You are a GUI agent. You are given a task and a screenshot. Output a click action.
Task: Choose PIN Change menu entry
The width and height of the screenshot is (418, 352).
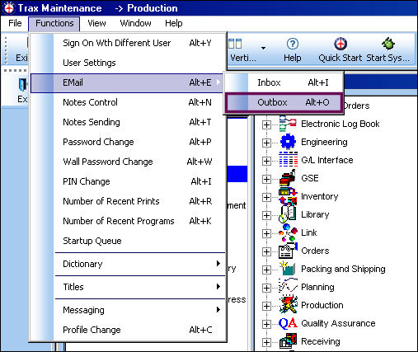(128, 181)
